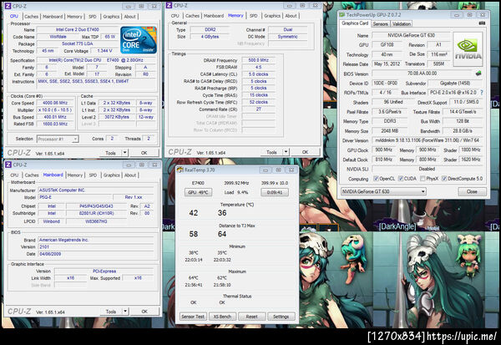The height and width of the screenshot is (345, 501).
Task: Click OK in CPU-Z Memory window
Action: pyautogui.click(x=305, y=152)
